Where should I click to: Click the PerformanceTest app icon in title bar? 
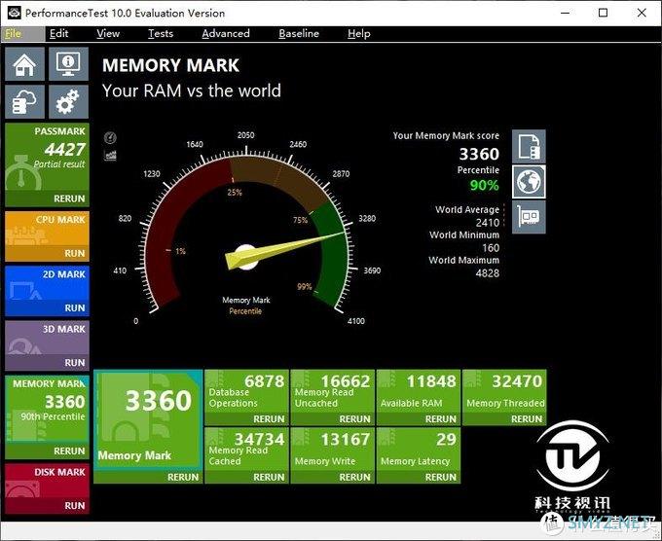[x=15, y=13]
